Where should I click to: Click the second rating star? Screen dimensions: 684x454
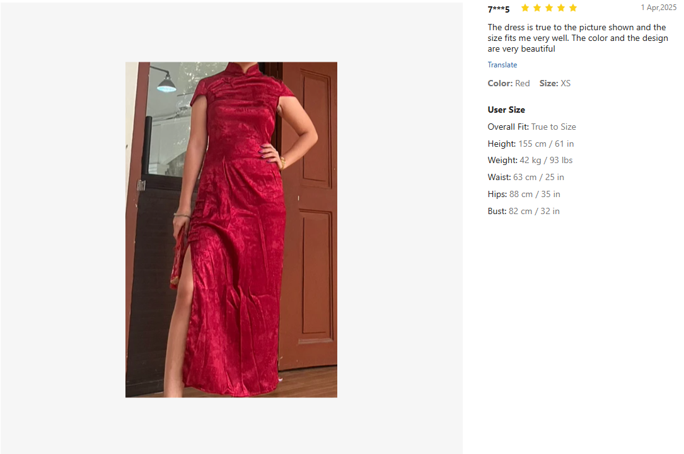(x=537, y=8)
